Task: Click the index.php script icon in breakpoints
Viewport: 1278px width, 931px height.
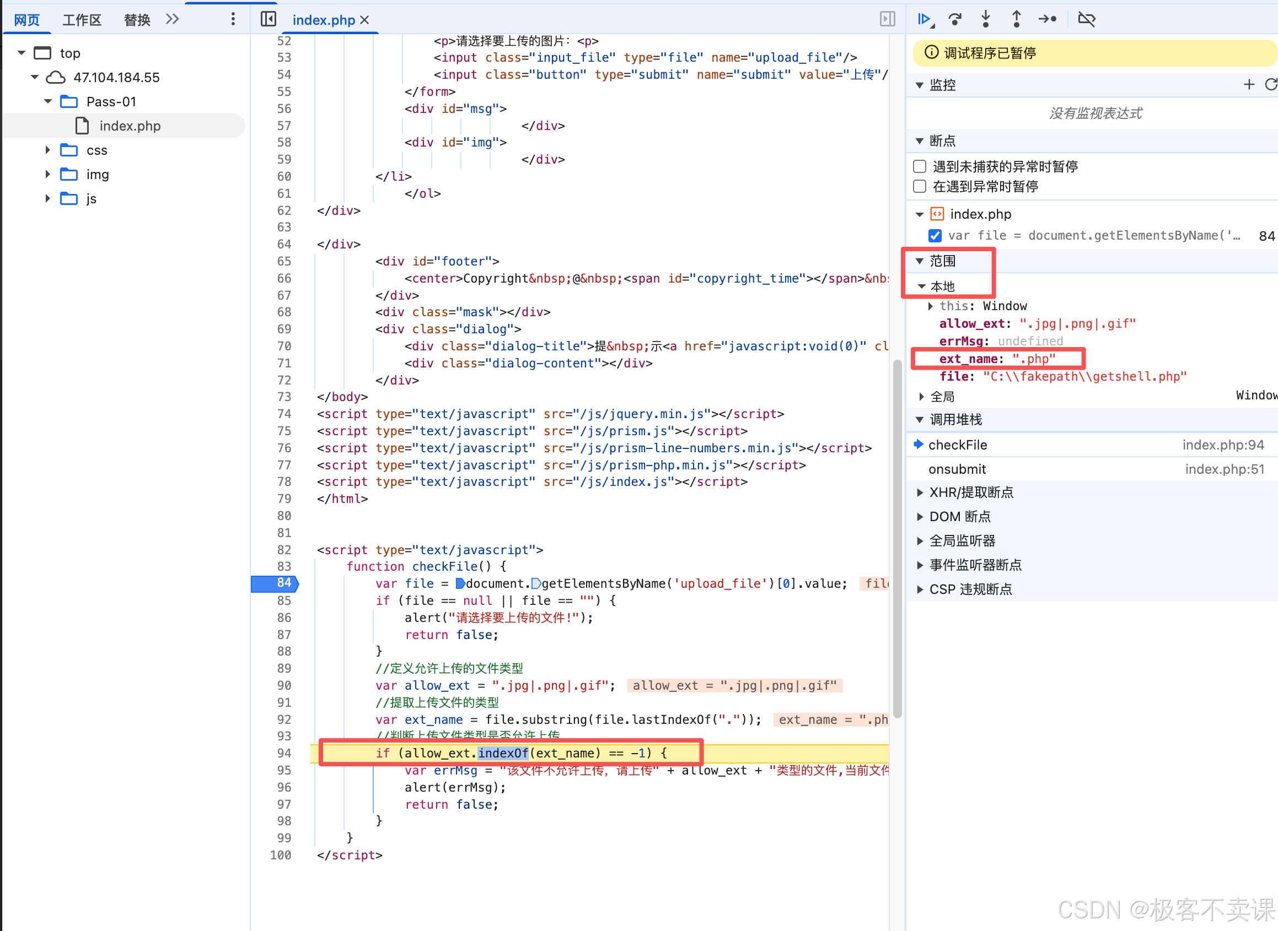Action: pyautogui.click(x=937, y=214)
